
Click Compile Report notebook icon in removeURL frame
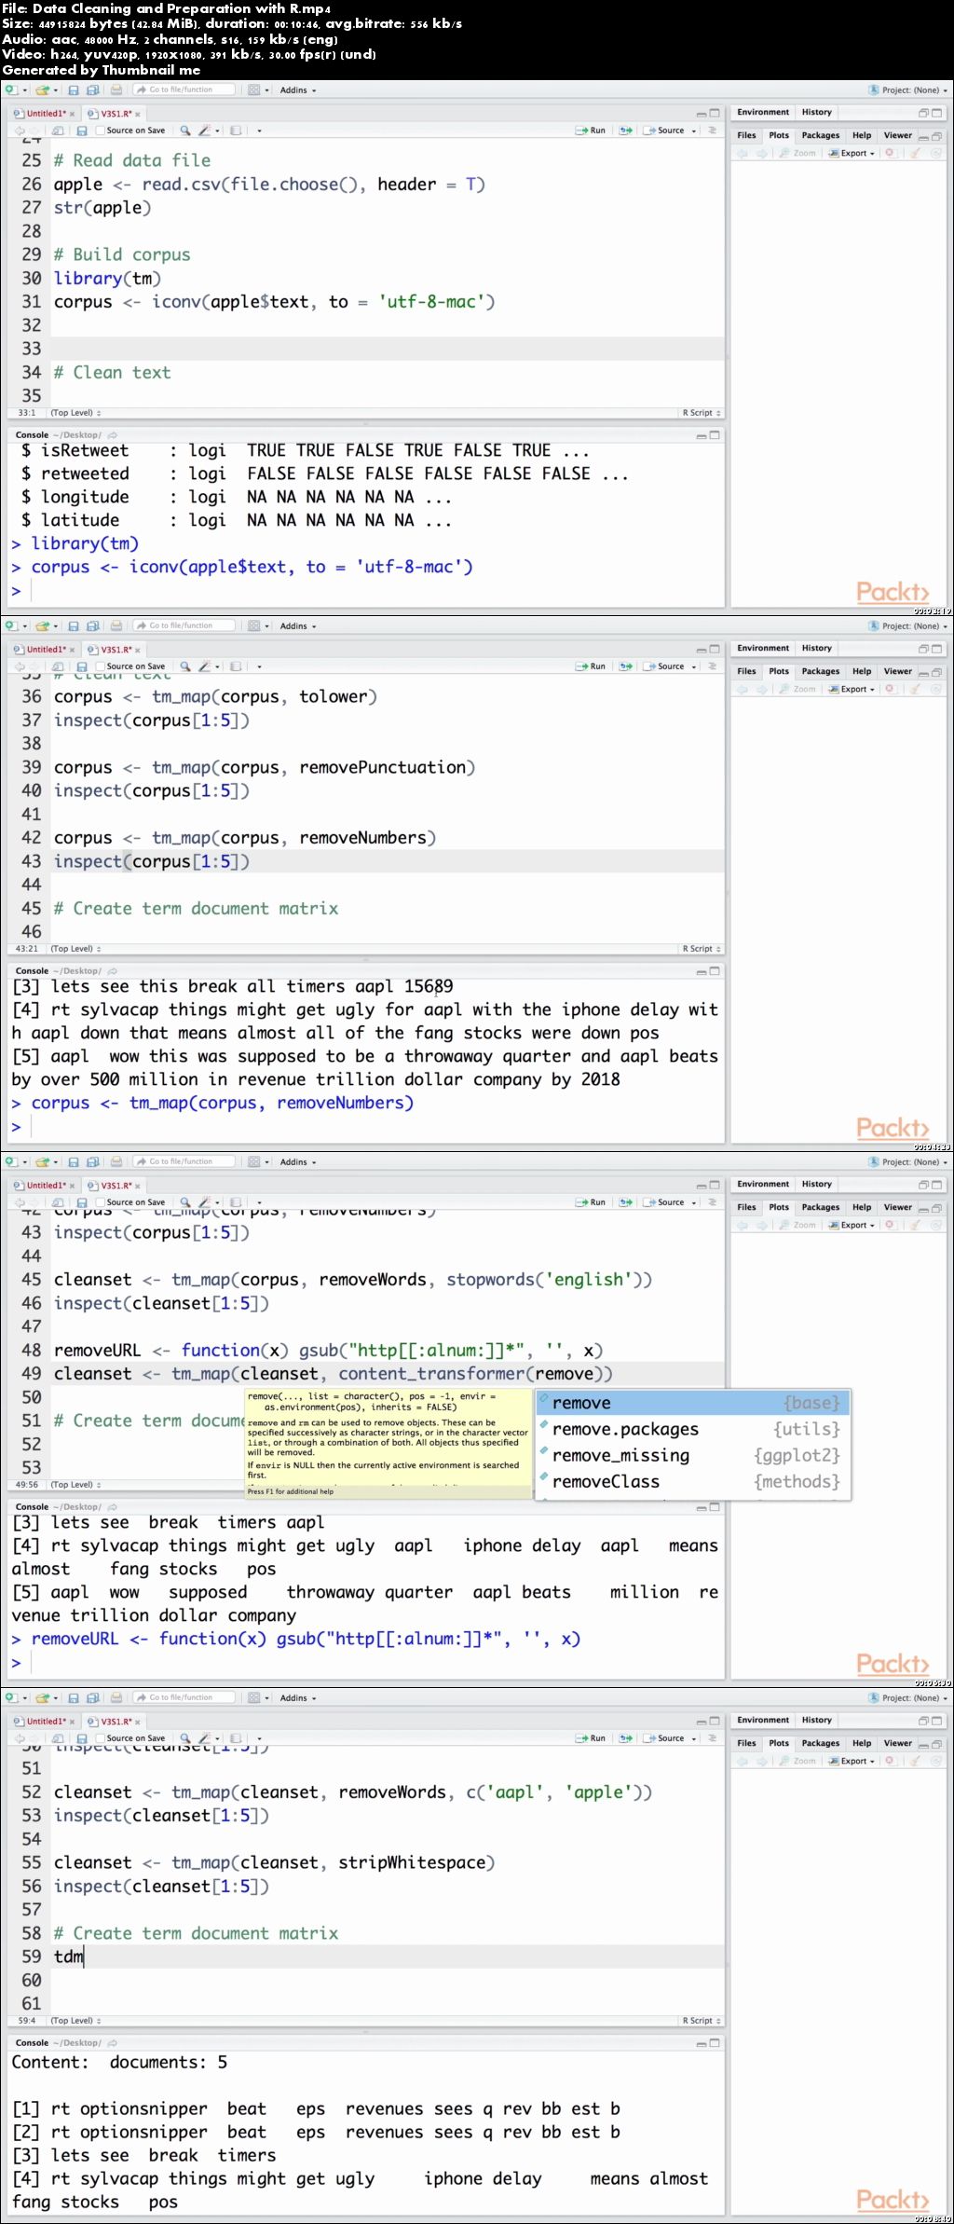pyautogui.click(x=236, y=1202)
